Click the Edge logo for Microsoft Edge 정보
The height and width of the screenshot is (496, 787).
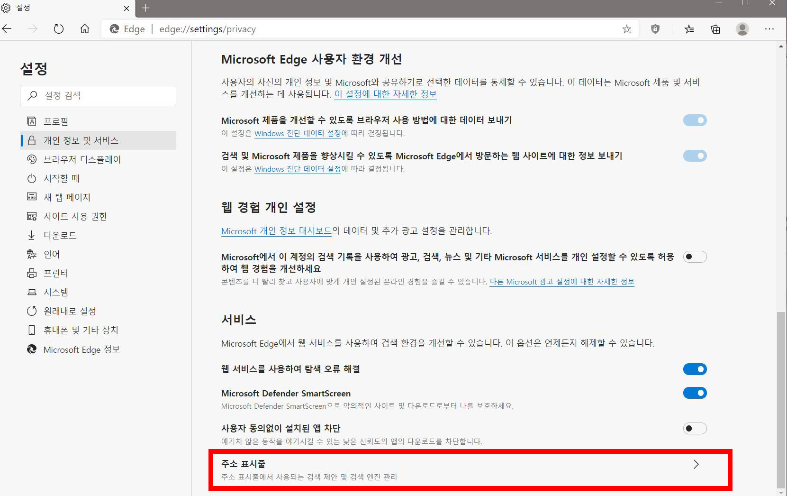pos(32,349)
